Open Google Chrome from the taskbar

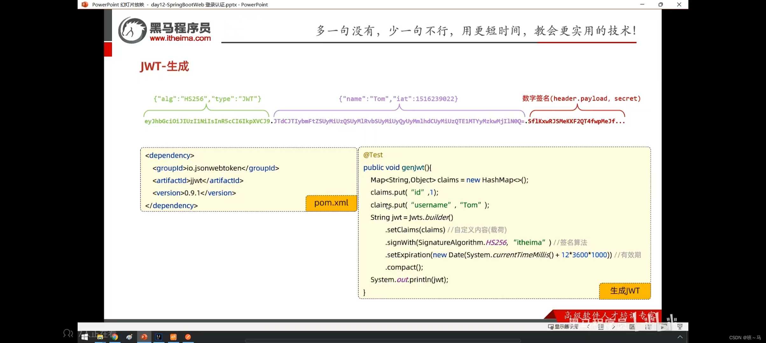click(x=115, y=337)
